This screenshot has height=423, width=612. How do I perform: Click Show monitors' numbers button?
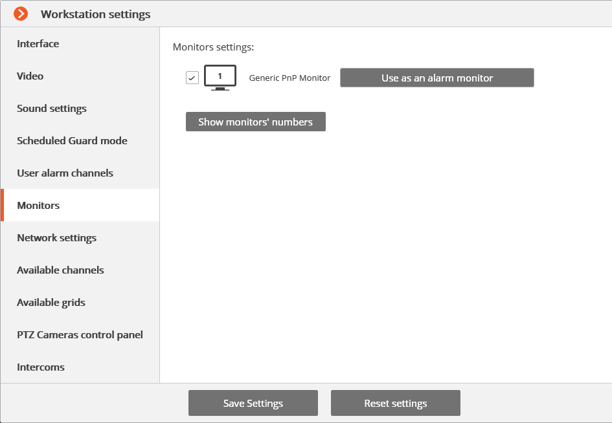256,122
